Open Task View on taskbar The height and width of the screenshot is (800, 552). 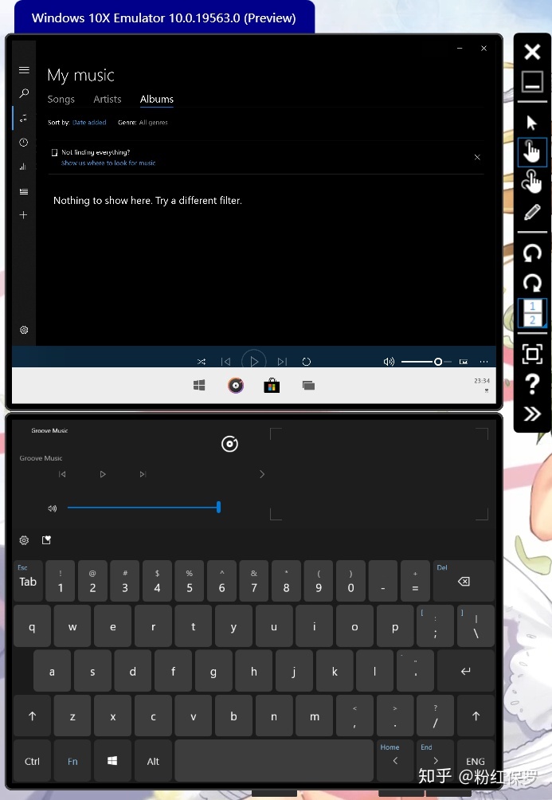[308, 385]
